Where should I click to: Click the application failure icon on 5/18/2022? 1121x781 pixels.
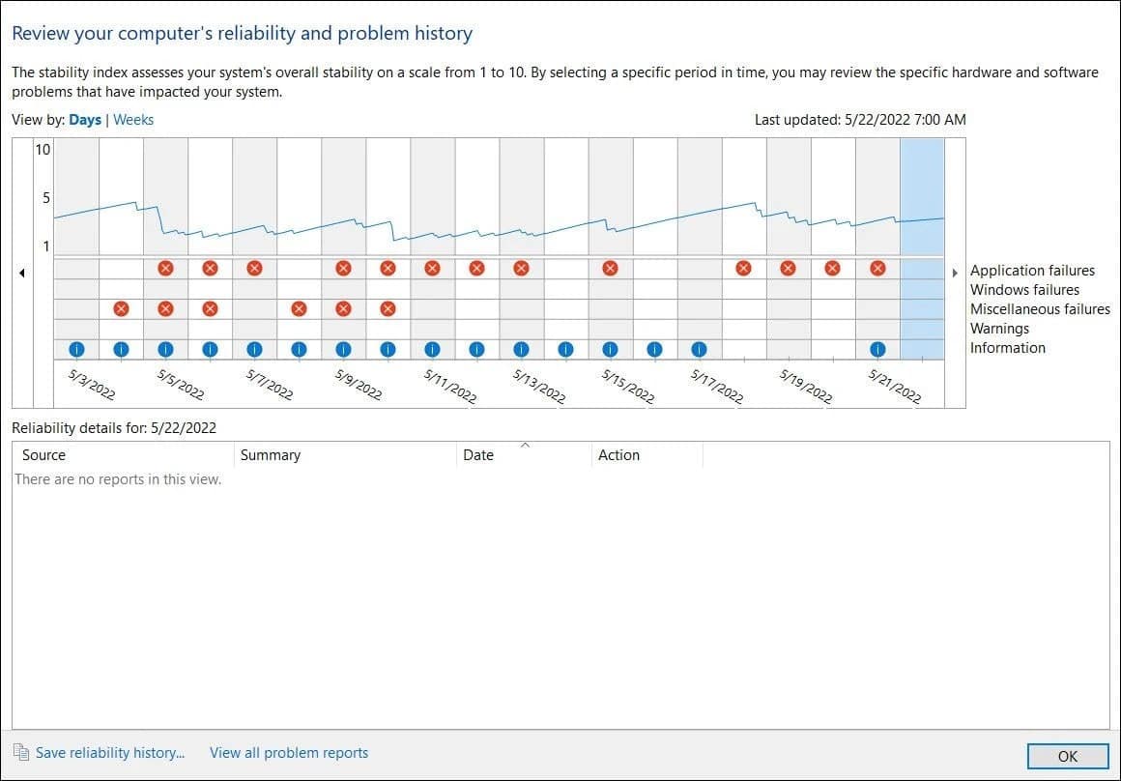tap(743, 268)
